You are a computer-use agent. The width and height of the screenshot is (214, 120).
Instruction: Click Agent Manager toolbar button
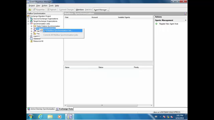tap(100, 10)
